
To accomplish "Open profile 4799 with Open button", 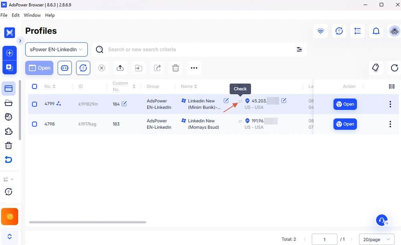I will coord(345,104).
